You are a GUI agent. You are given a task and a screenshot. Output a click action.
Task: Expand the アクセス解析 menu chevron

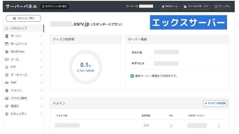click(41, 98)
